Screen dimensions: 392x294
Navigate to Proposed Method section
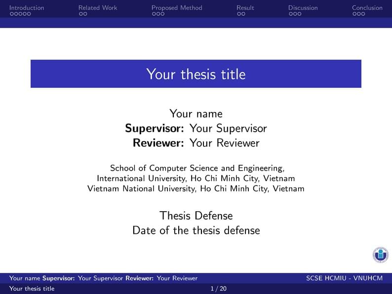click(x=177, y=7)
